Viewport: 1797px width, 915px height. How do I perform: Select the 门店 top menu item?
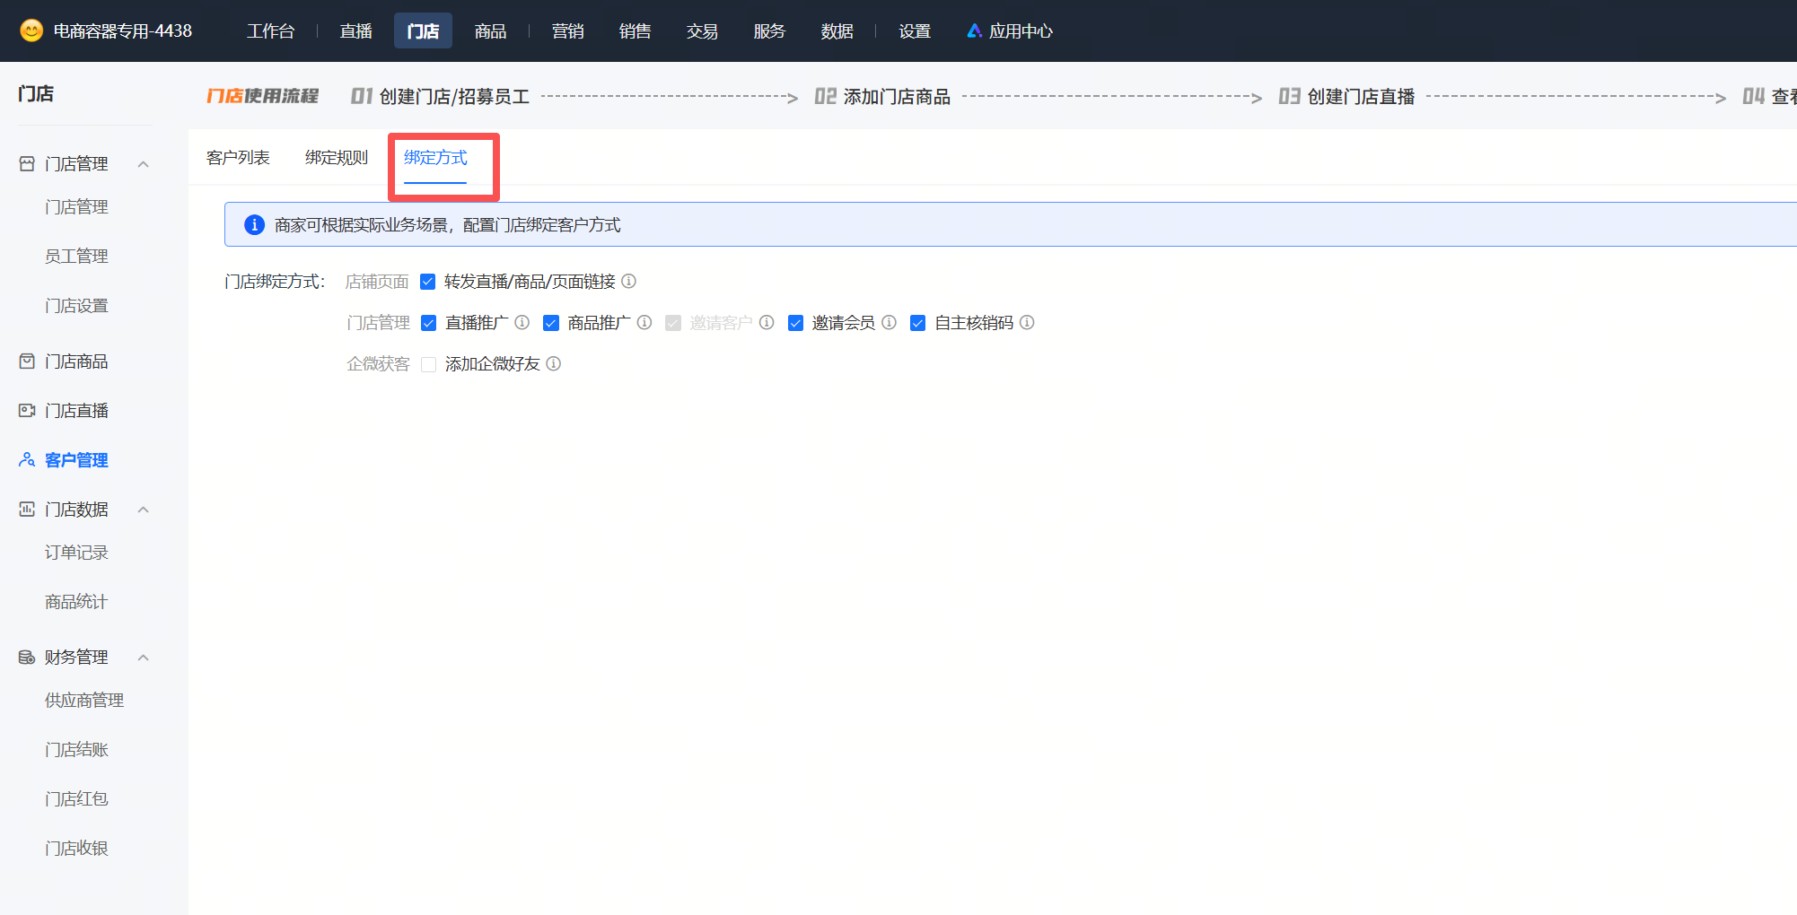click(x=423, y=31)
